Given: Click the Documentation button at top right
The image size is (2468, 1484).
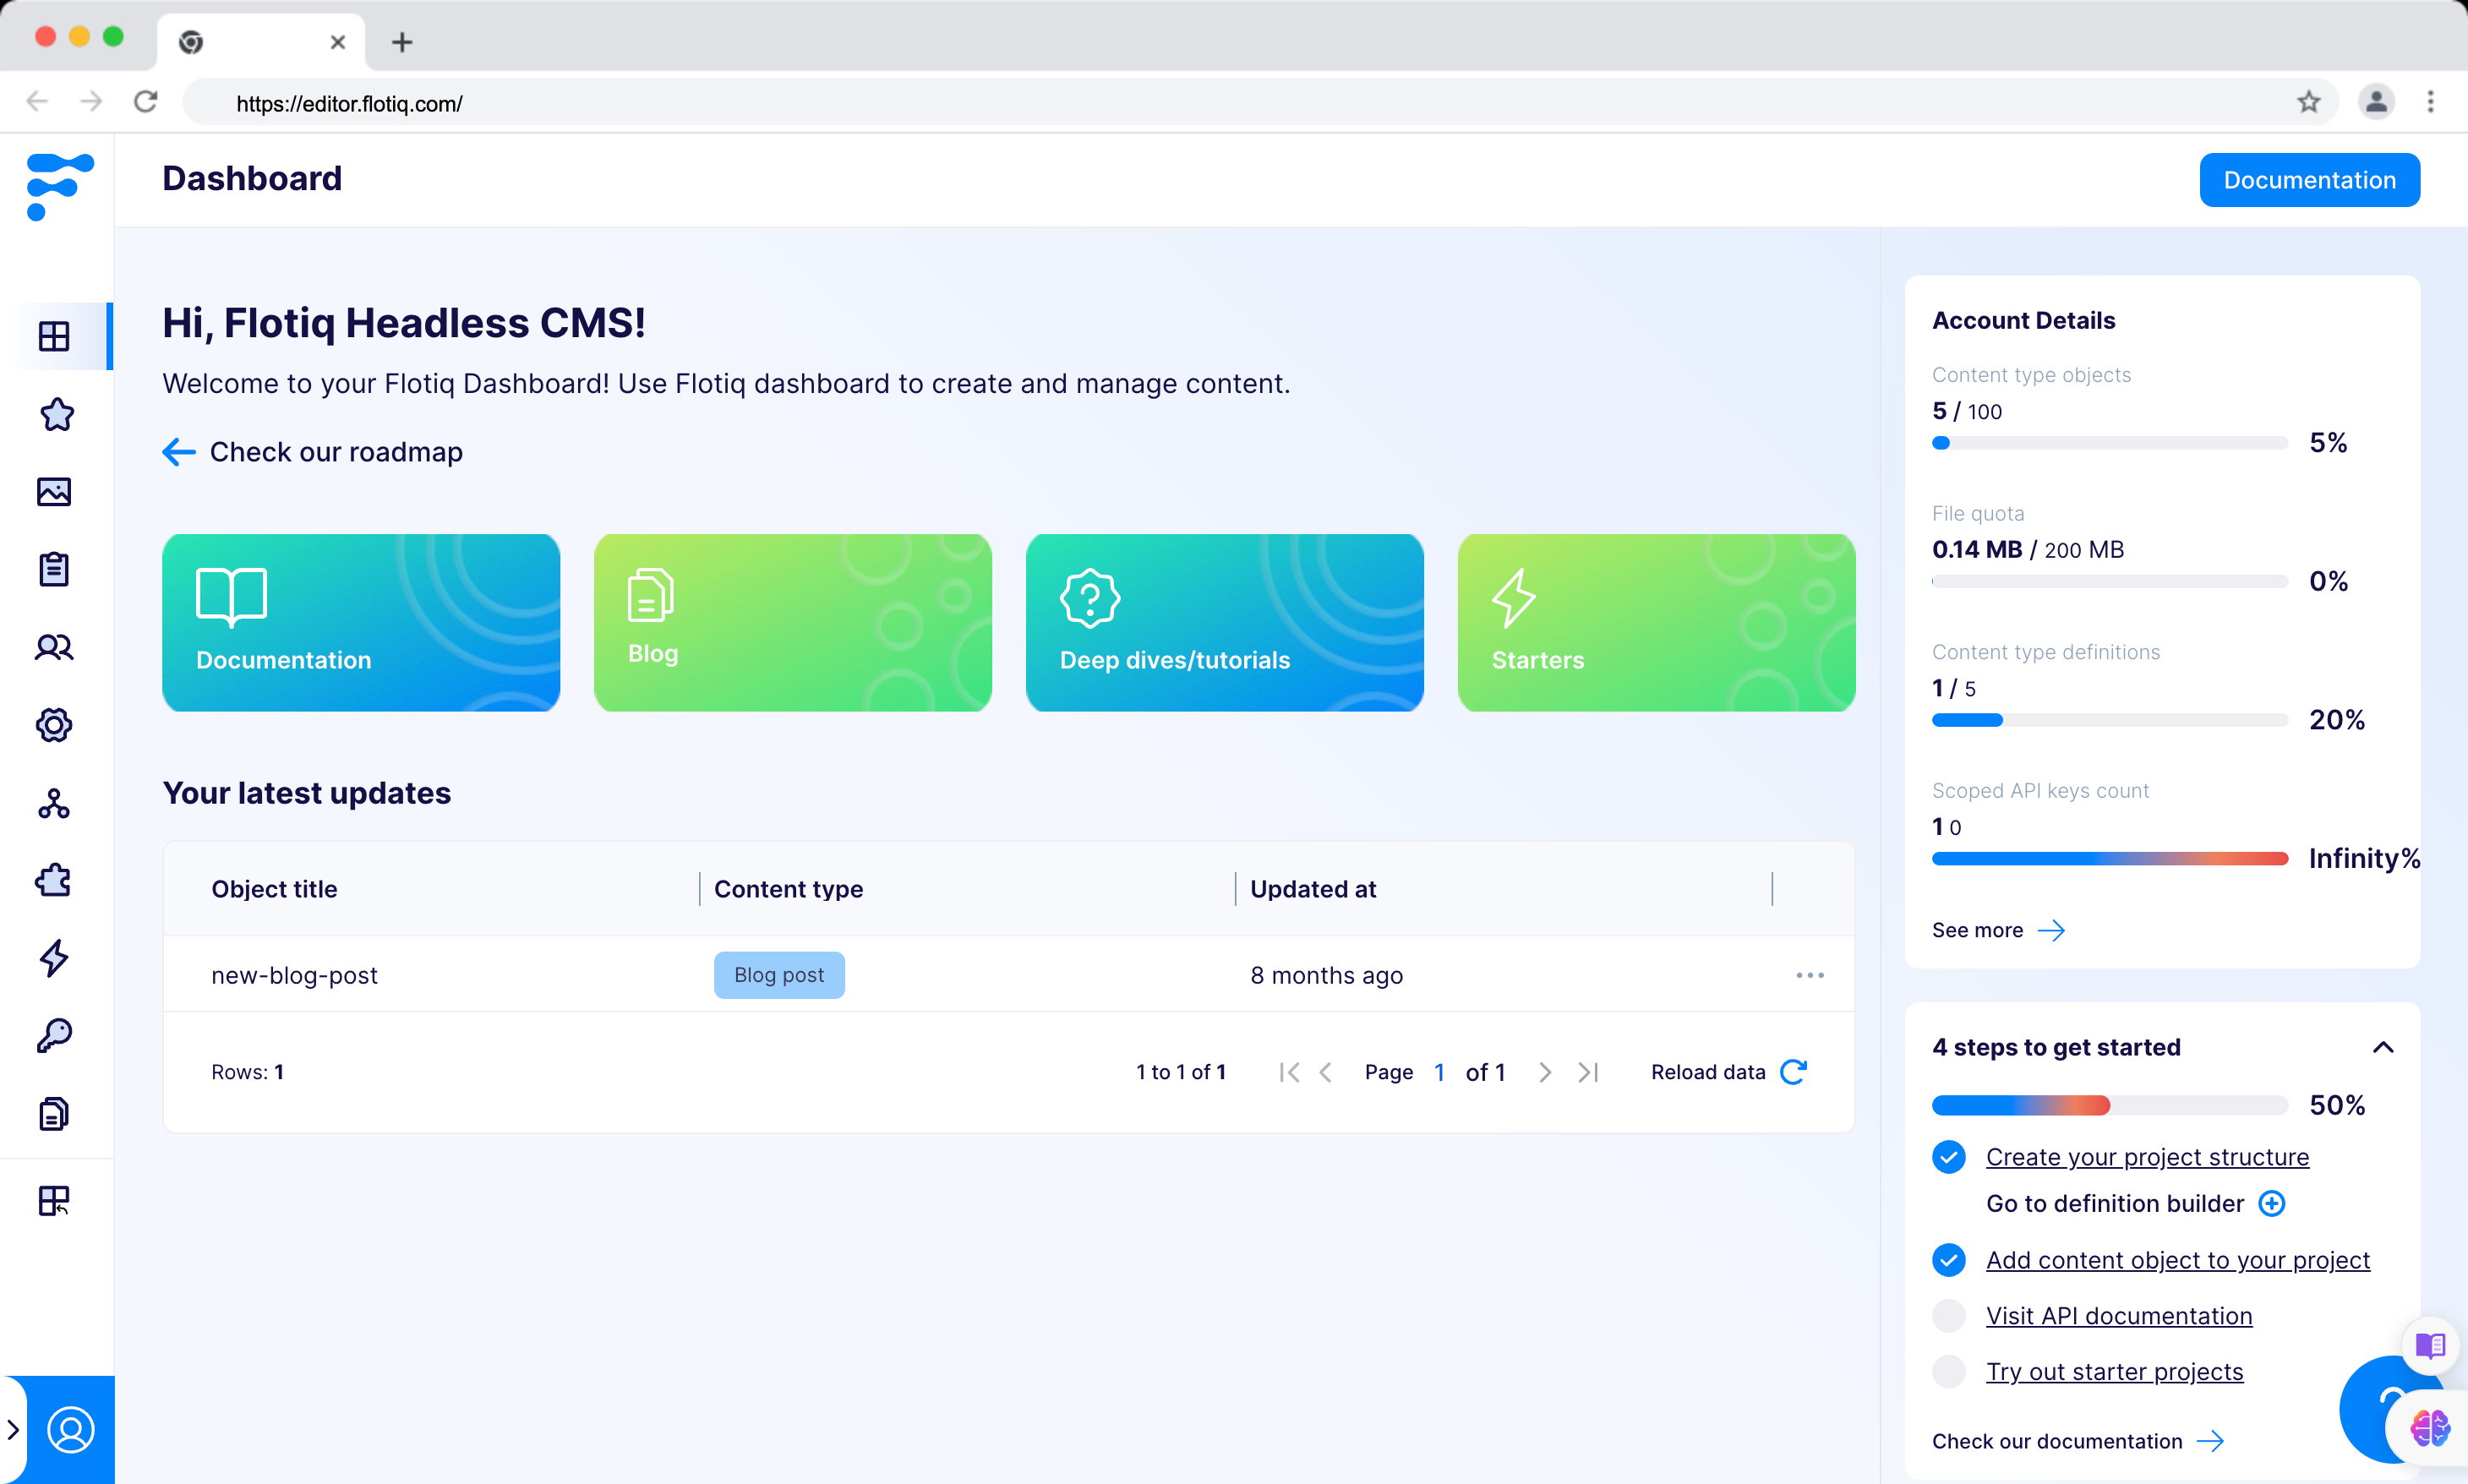Looking at the screenshot, I should pyautogui.click(x=2309, y=179).
